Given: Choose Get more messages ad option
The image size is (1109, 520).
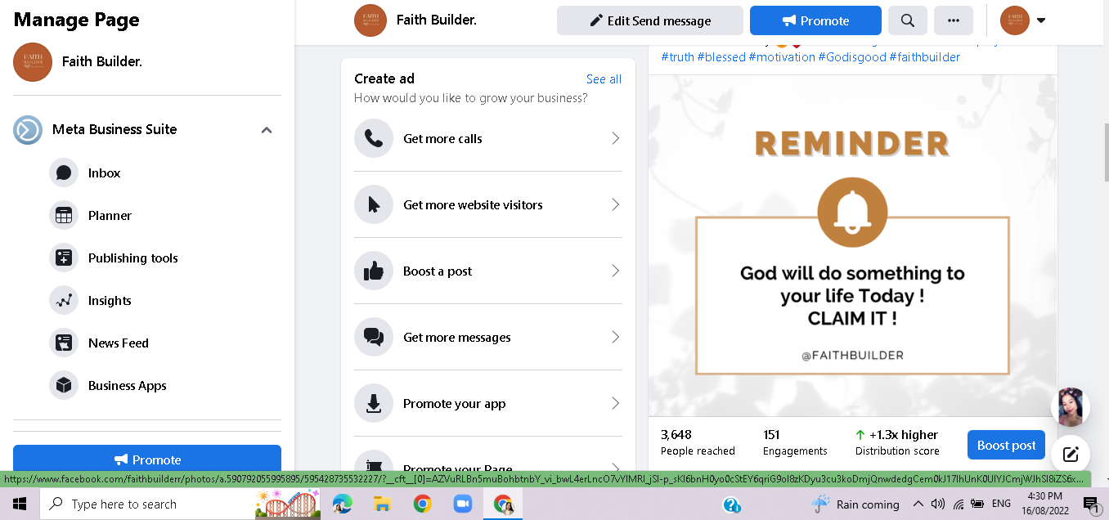Looking at the screenshot, I should [x=488, y=338].
